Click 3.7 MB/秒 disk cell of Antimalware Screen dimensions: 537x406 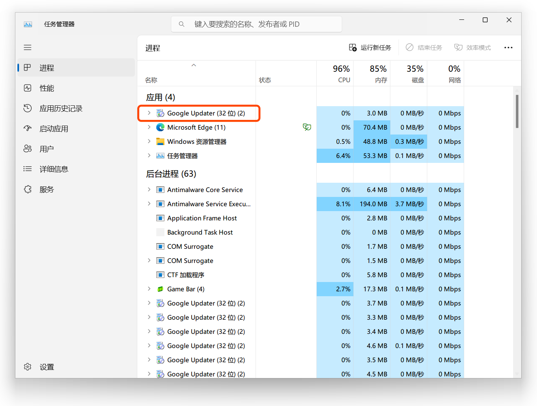[x=409, y=204]
